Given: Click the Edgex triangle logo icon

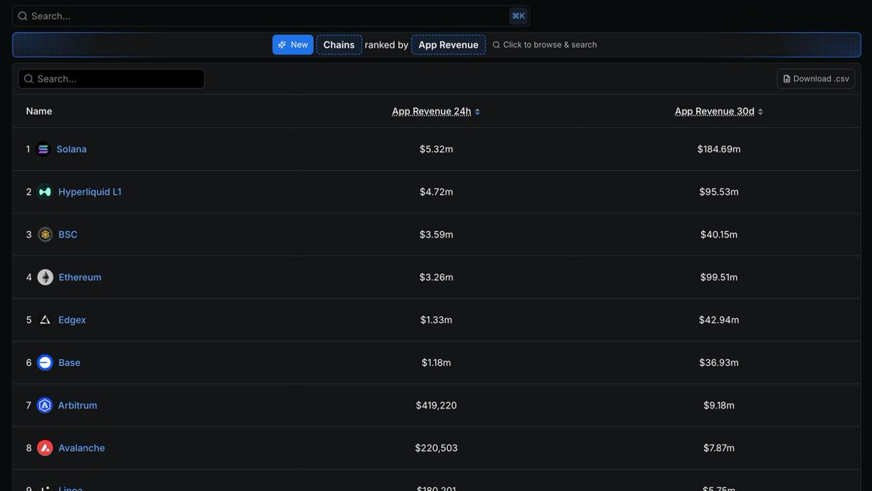Looking at the screenshot, I should click(x=45, y=320).
